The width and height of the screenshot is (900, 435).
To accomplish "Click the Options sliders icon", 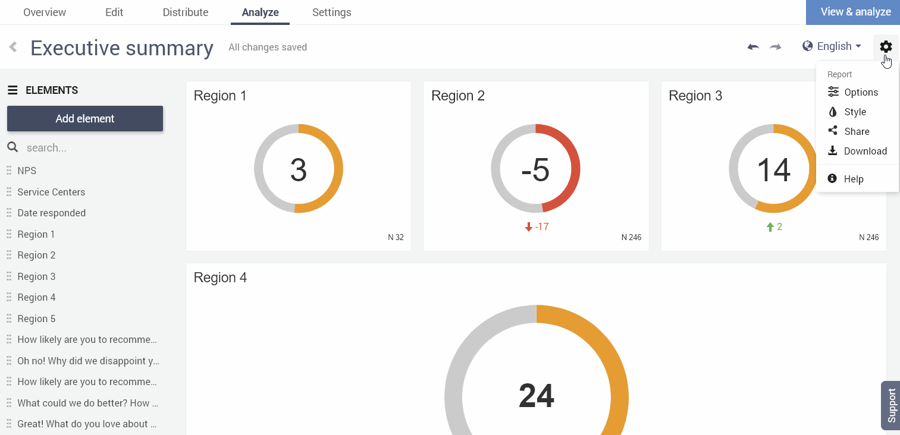I will pos(833,92).
